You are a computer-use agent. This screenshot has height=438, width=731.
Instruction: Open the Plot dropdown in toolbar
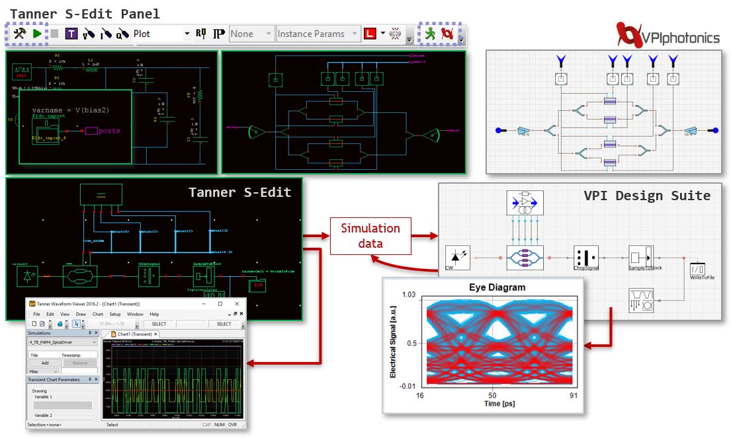(x=187, y=34)
